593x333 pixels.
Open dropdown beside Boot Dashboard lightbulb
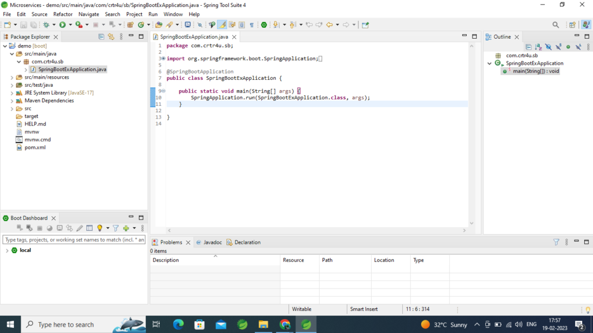(x=108, y=228)
